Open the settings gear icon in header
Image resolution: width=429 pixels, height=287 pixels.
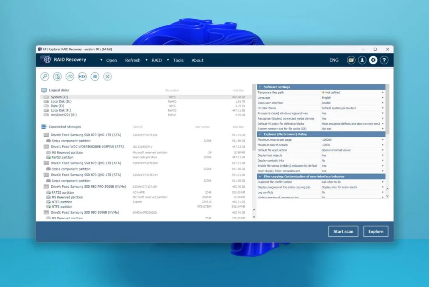coord(373,60)
